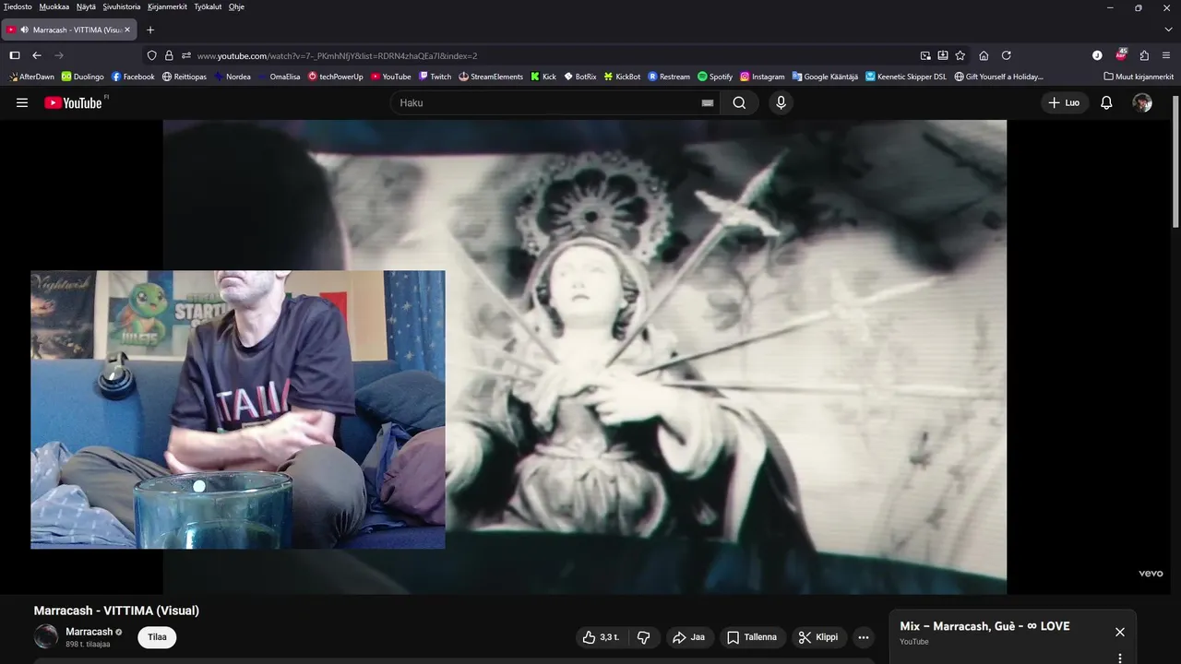
Task: Open the AfterDawn bookmark
Action: (x=31, y=77)
